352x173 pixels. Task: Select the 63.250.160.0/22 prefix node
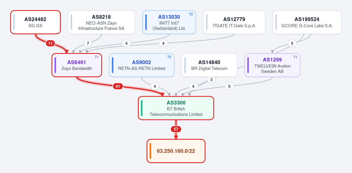[176, 151]
